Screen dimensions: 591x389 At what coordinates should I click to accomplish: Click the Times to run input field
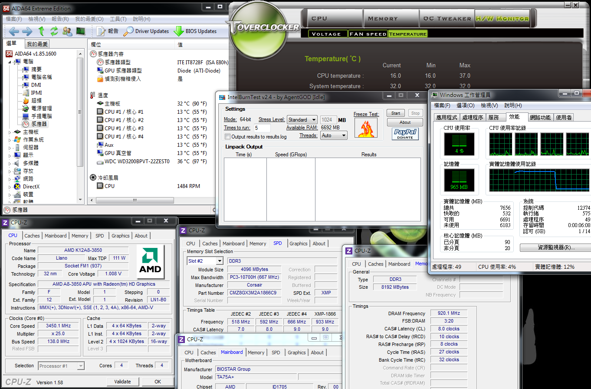click(x=262, y=128)
